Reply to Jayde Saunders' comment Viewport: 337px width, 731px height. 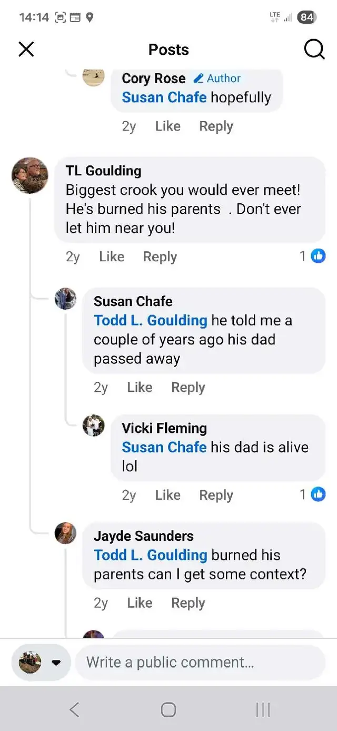188,603
